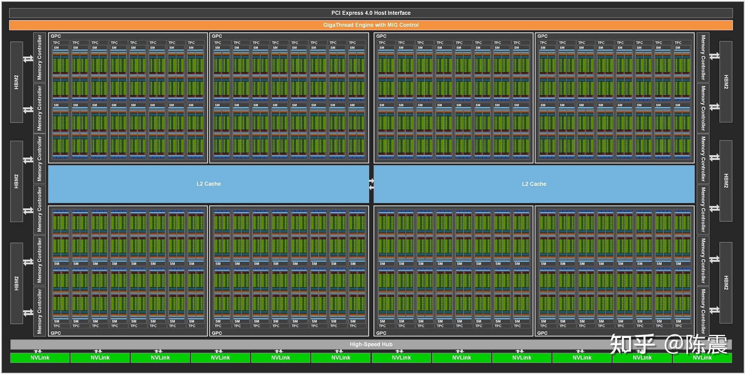Click the topmost Memory Controller on the left side
The image size is (748, 376).
(x=40, y=57)
